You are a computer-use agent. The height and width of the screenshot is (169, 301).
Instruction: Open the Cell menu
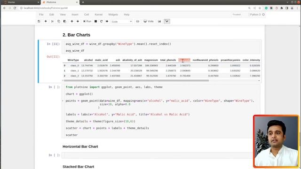tap(87, 15)
